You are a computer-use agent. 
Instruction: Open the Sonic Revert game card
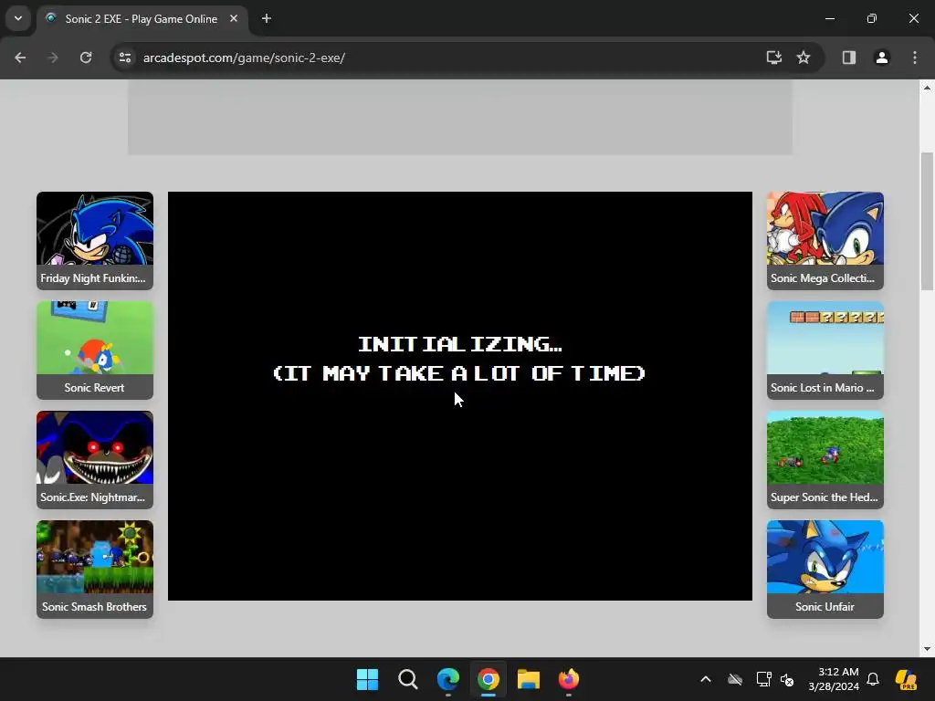pyautogui.click(x=95, y=350)
